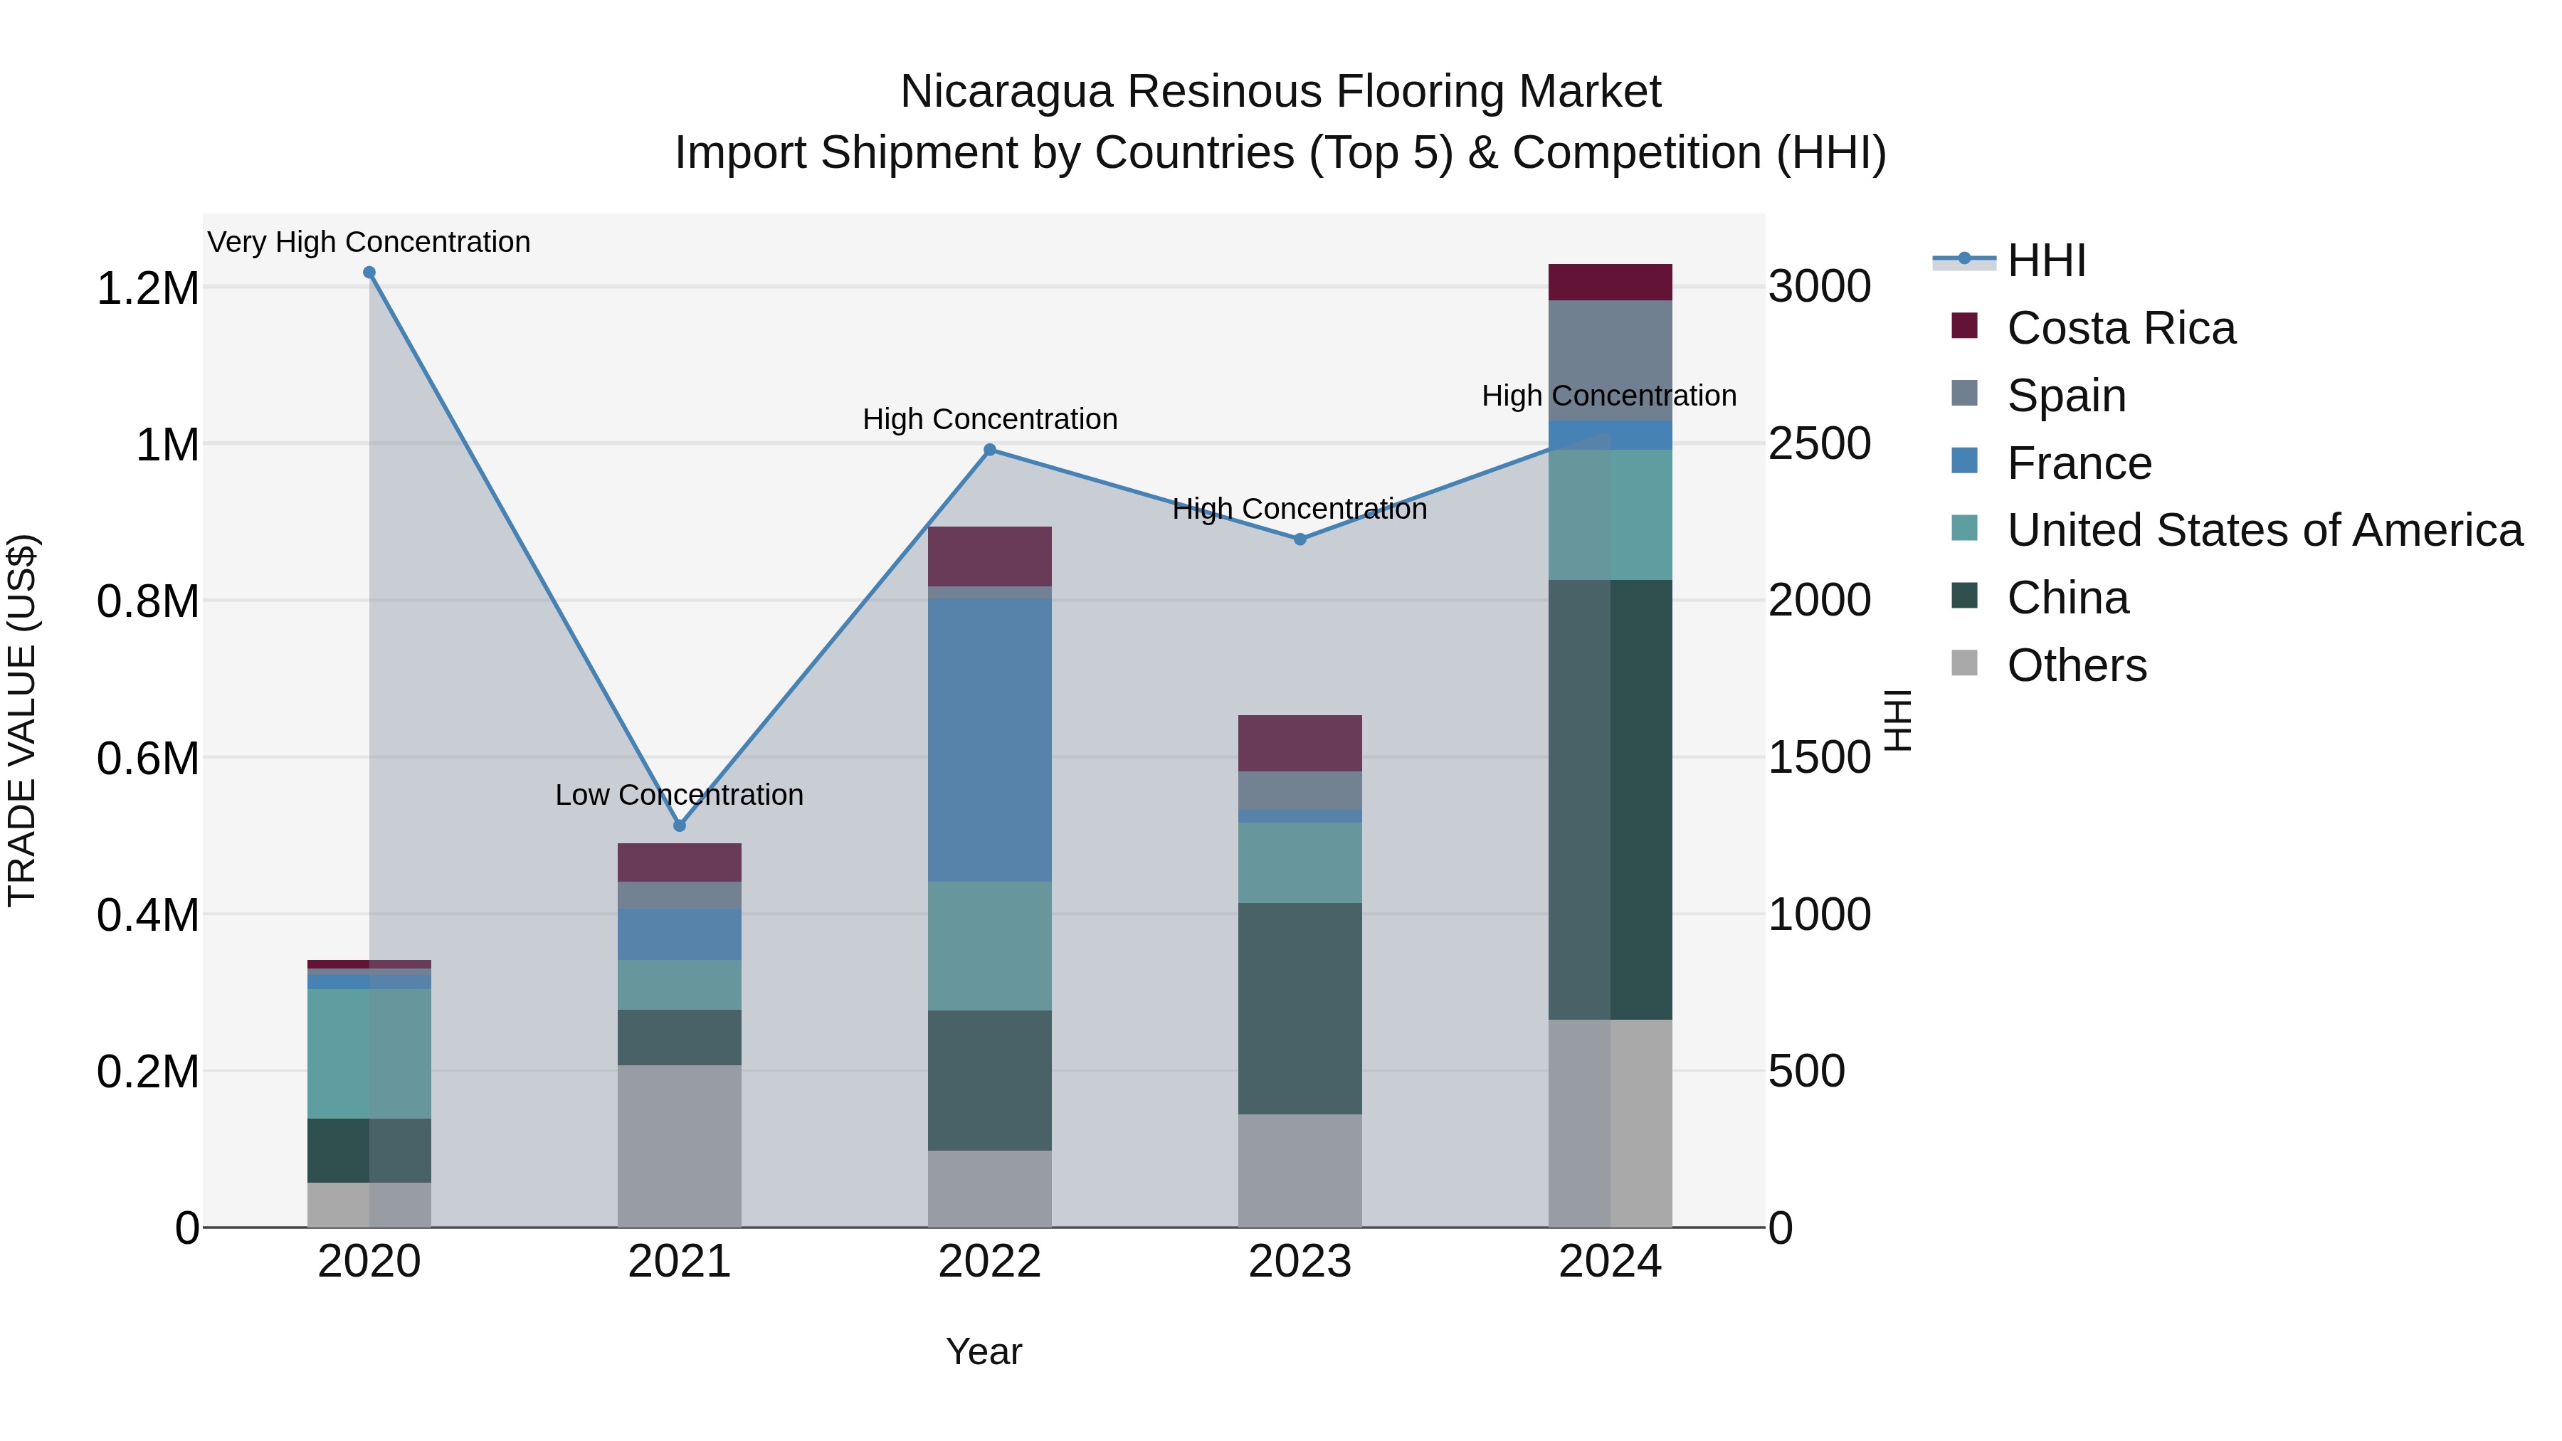Click the 0.6M y-axis tick label
2562x1441 pixels.
(x=148, y=759)
